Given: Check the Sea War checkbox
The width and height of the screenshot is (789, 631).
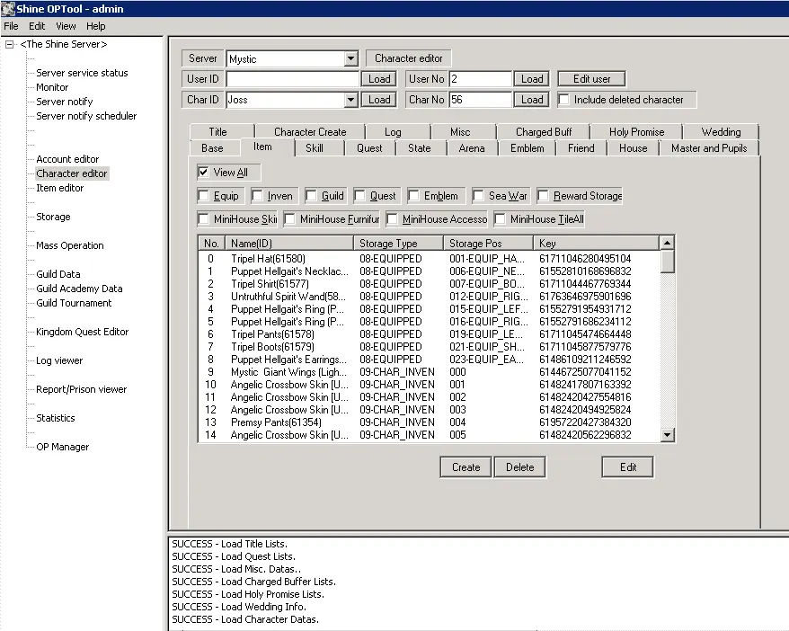Looking at the screenshot, I should 479,196.
